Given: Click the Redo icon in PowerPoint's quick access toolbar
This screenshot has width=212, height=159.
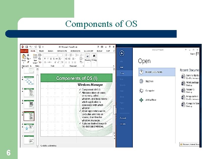Looking at the screenshot, I should pyautogui.click(x=36, y=47).
